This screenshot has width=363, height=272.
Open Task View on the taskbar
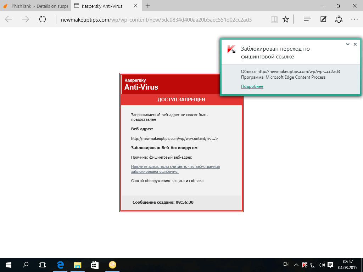[43, 265]
